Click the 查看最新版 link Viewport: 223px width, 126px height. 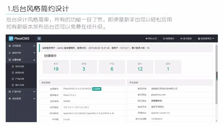pos(157,101)
